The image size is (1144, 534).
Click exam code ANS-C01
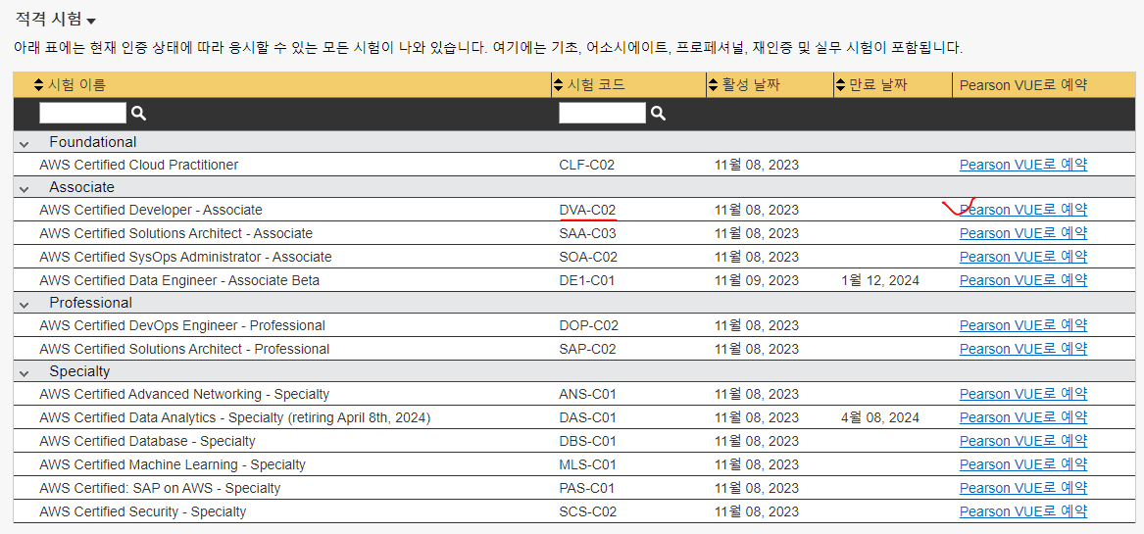click(587, 394)
